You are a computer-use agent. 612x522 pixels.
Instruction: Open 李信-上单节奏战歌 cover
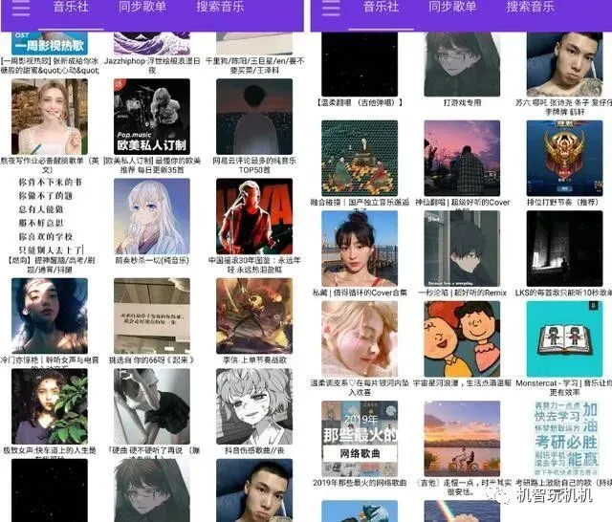tap(254, 316)
